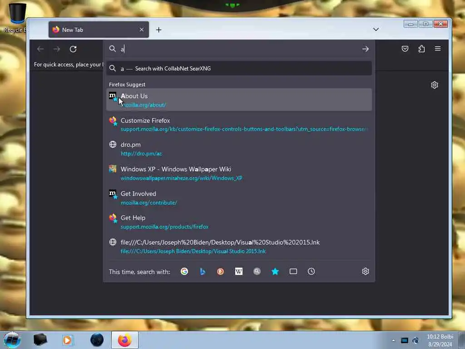The image size is (465, 349).
Task: Open the Customize Firefox suggestion
Action: pyautogui.click(x=239, y=125)
